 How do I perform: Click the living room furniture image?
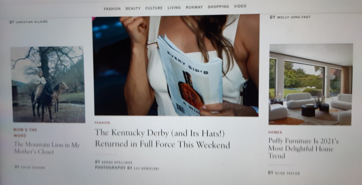point(310,84)
